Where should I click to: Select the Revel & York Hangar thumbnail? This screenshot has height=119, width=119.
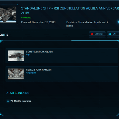point(16,74)
